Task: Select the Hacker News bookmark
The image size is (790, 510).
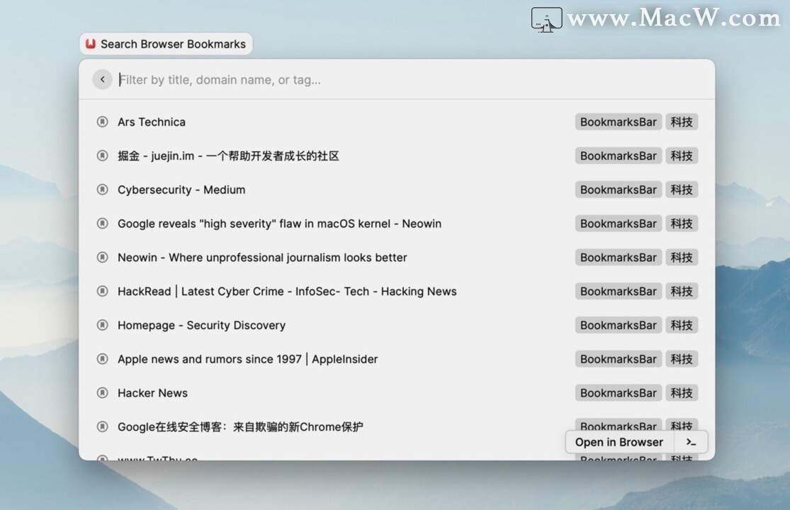Action: tap(397, 393)
